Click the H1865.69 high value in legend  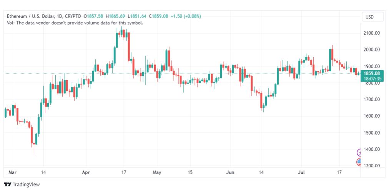[116, 16]
